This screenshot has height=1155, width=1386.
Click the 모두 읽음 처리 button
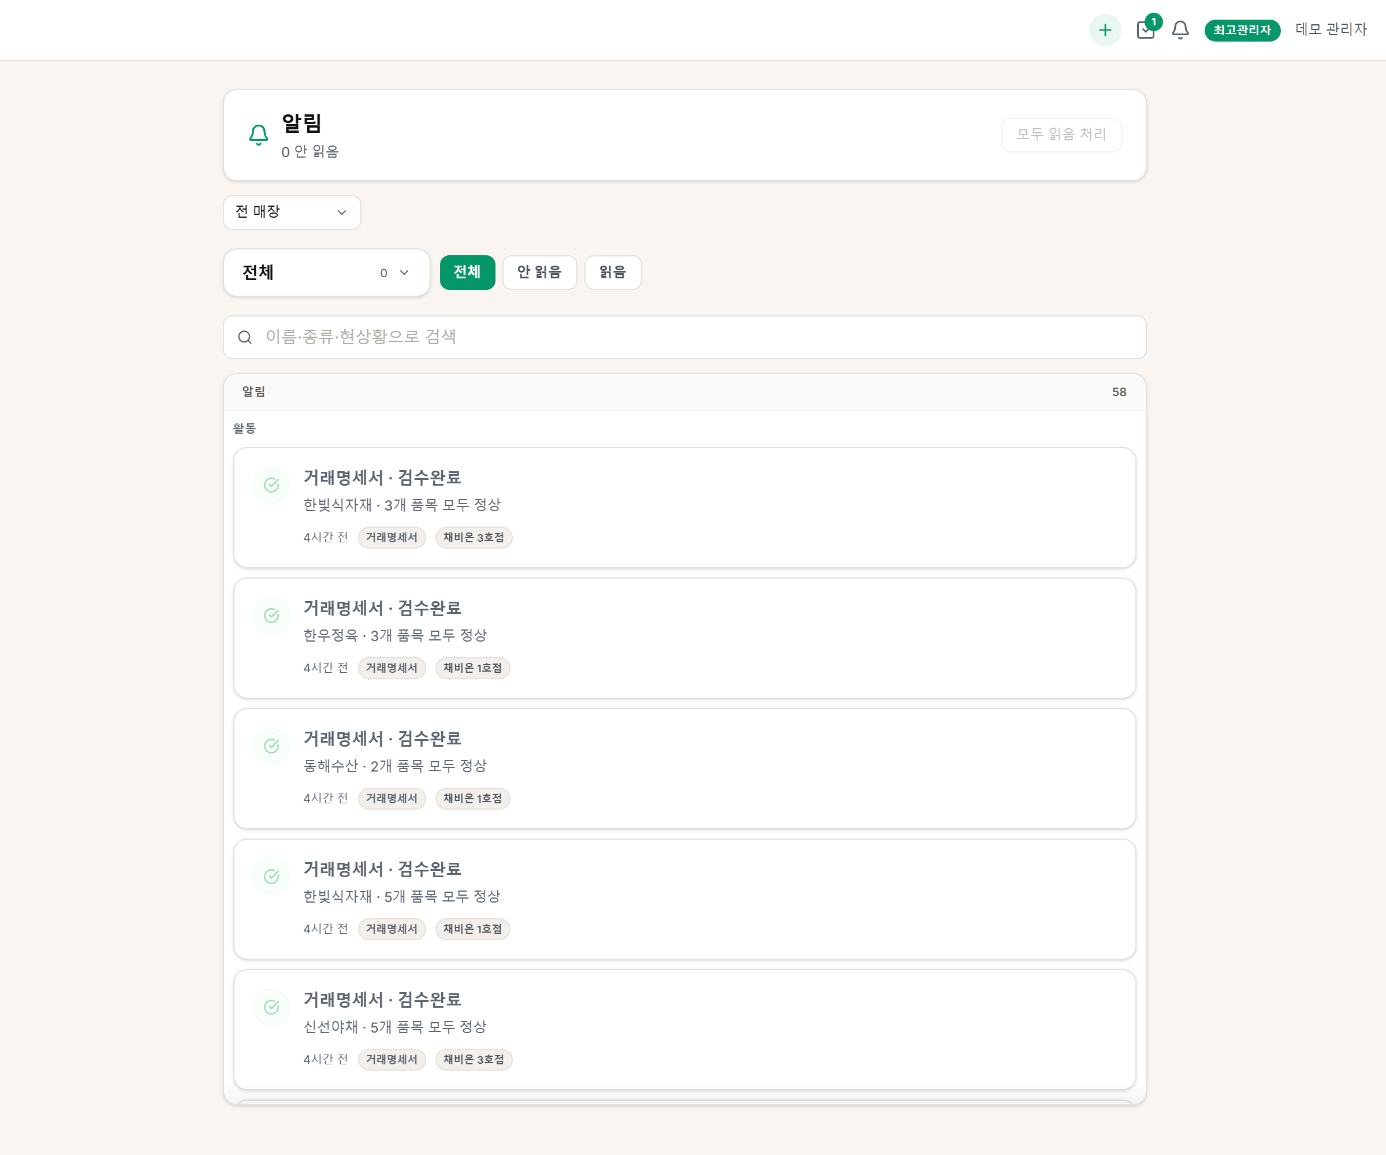click(x=1061, y=135)
